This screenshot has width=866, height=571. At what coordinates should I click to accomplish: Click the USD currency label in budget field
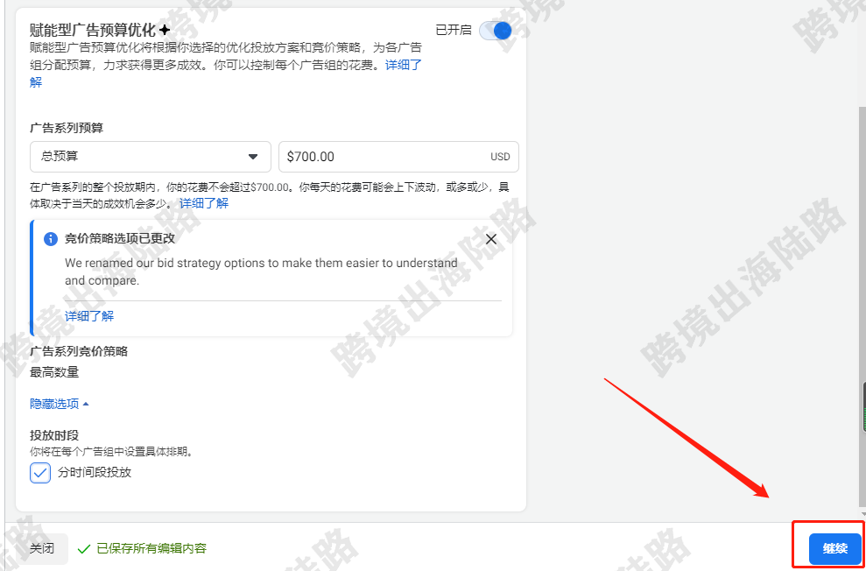click(x=500, y=157)
